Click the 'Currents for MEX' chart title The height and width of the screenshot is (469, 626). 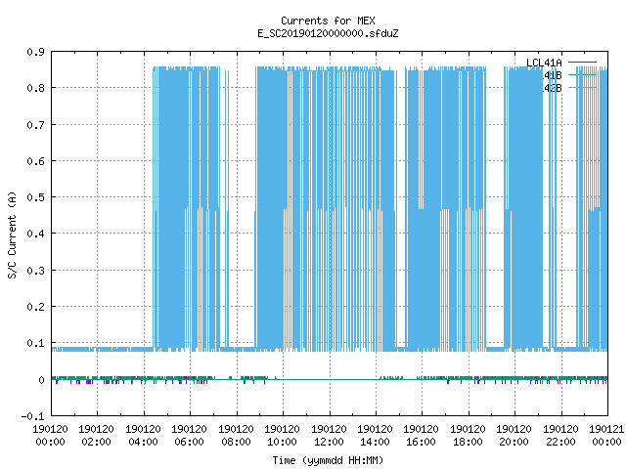pos(328,21)
